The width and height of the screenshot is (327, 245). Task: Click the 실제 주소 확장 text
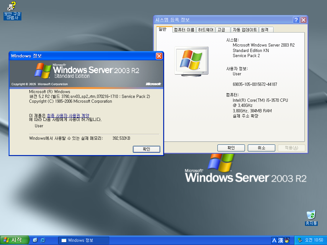coord(246,116)
